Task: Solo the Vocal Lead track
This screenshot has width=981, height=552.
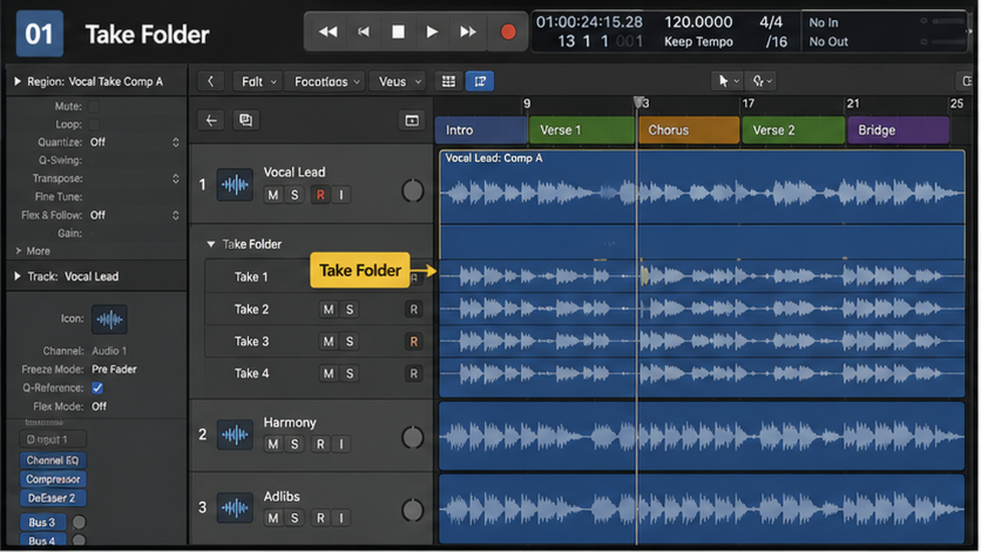Action: (x=294, y=195)
